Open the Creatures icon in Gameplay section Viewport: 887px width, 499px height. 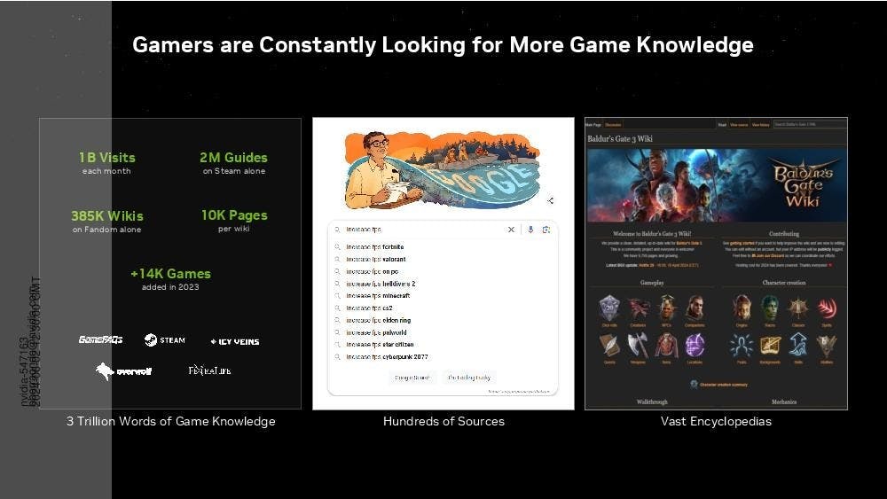(638, 308)
